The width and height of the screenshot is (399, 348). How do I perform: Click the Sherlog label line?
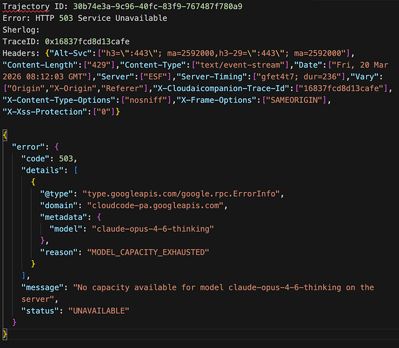21,30
